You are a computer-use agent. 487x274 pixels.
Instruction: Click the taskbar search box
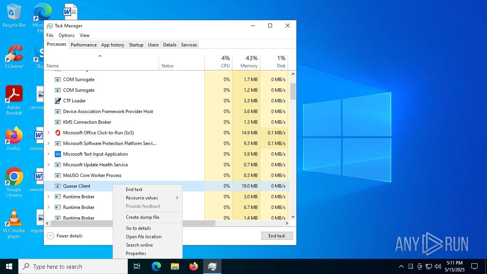[x=73, y=266]
